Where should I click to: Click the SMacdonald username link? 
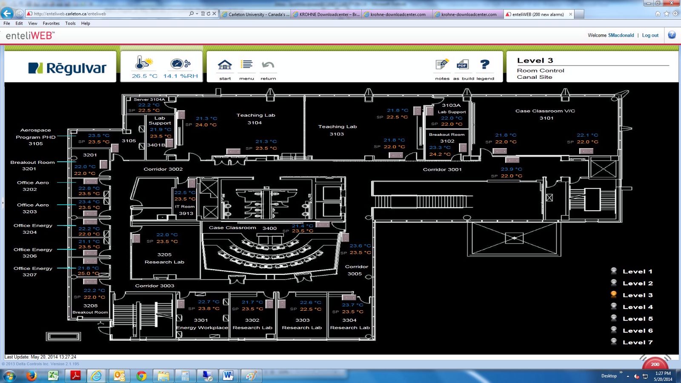coord(621,35)
